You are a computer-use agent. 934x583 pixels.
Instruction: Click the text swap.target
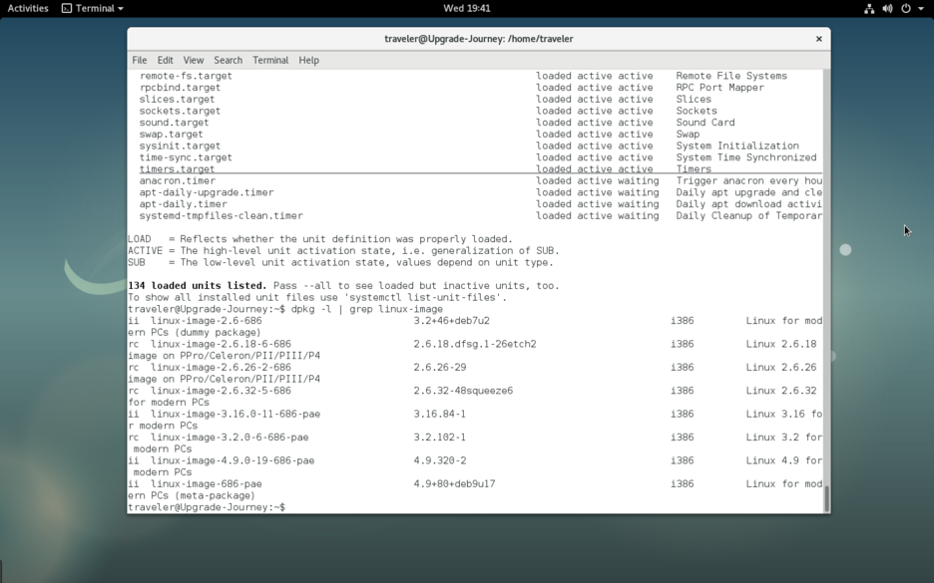171,134
